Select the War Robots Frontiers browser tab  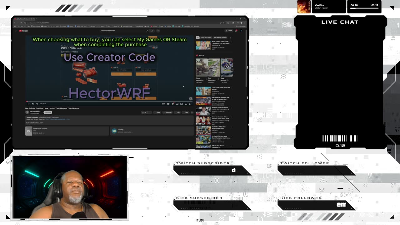(x=24, y=19)
